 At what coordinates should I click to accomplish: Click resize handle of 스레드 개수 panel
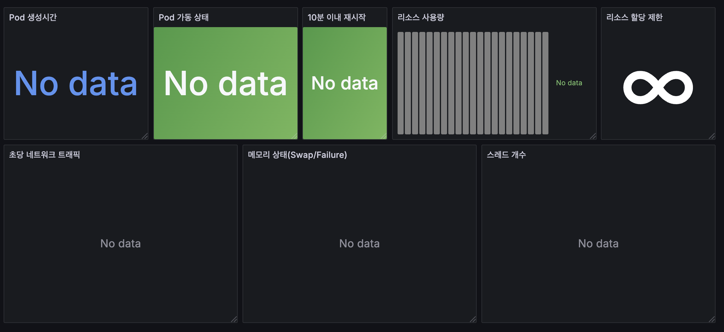[x=712, y=319]
